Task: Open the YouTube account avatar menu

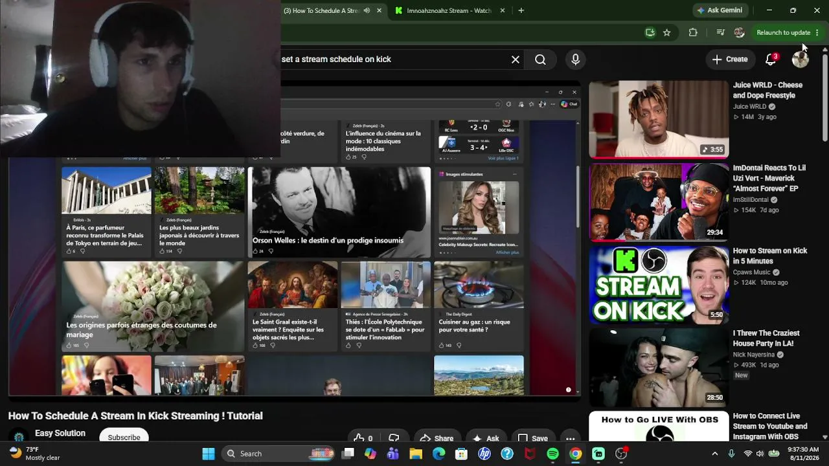Action: point(801,59)
